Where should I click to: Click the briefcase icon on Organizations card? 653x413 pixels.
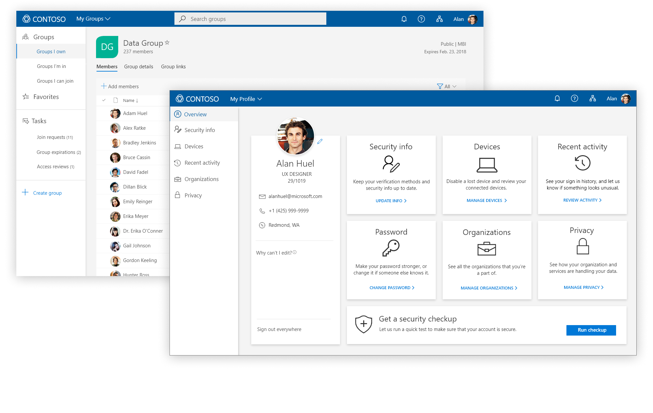(487, 249)
